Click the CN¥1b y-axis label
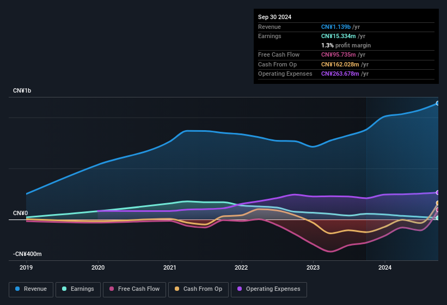 click(22, 90)
